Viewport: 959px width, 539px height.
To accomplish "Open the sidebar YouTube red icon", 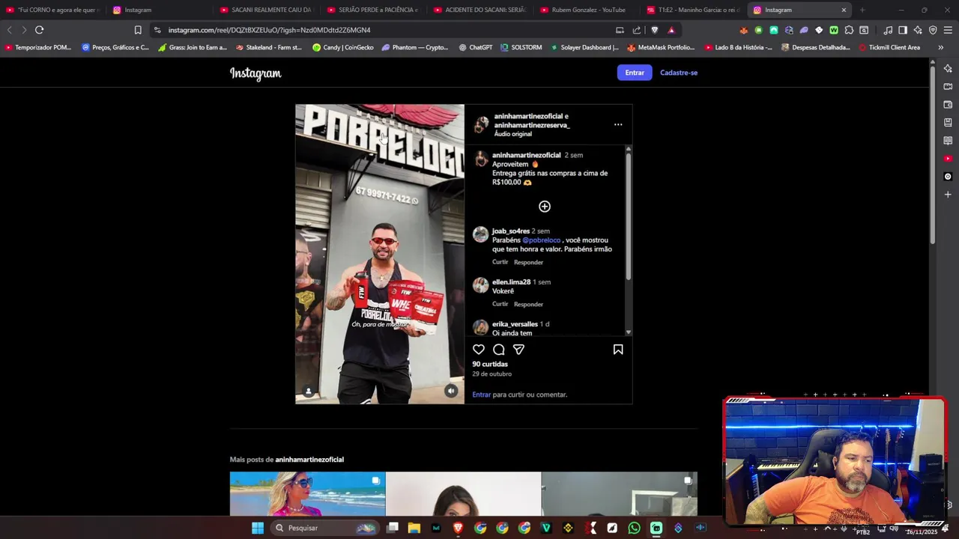I will pos(948,159).
